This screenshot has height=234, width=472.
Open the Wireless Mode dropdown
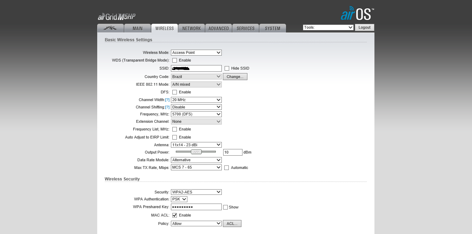[196, 52]
